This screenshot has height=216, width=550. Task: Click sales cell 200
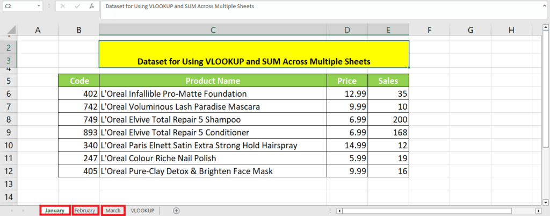(388, 120)
